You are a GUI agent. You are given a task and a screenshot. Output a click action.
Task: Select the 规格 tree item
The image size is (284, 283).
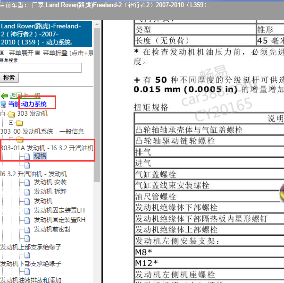(40, 156)
